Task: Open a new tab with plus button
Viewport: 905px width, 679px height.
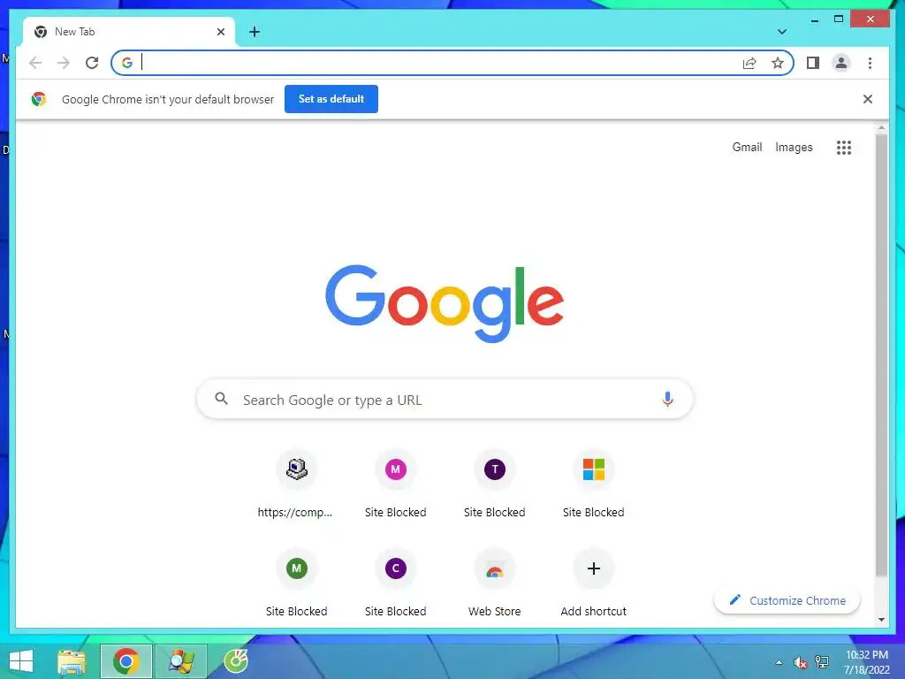Action: coord(255,32)
